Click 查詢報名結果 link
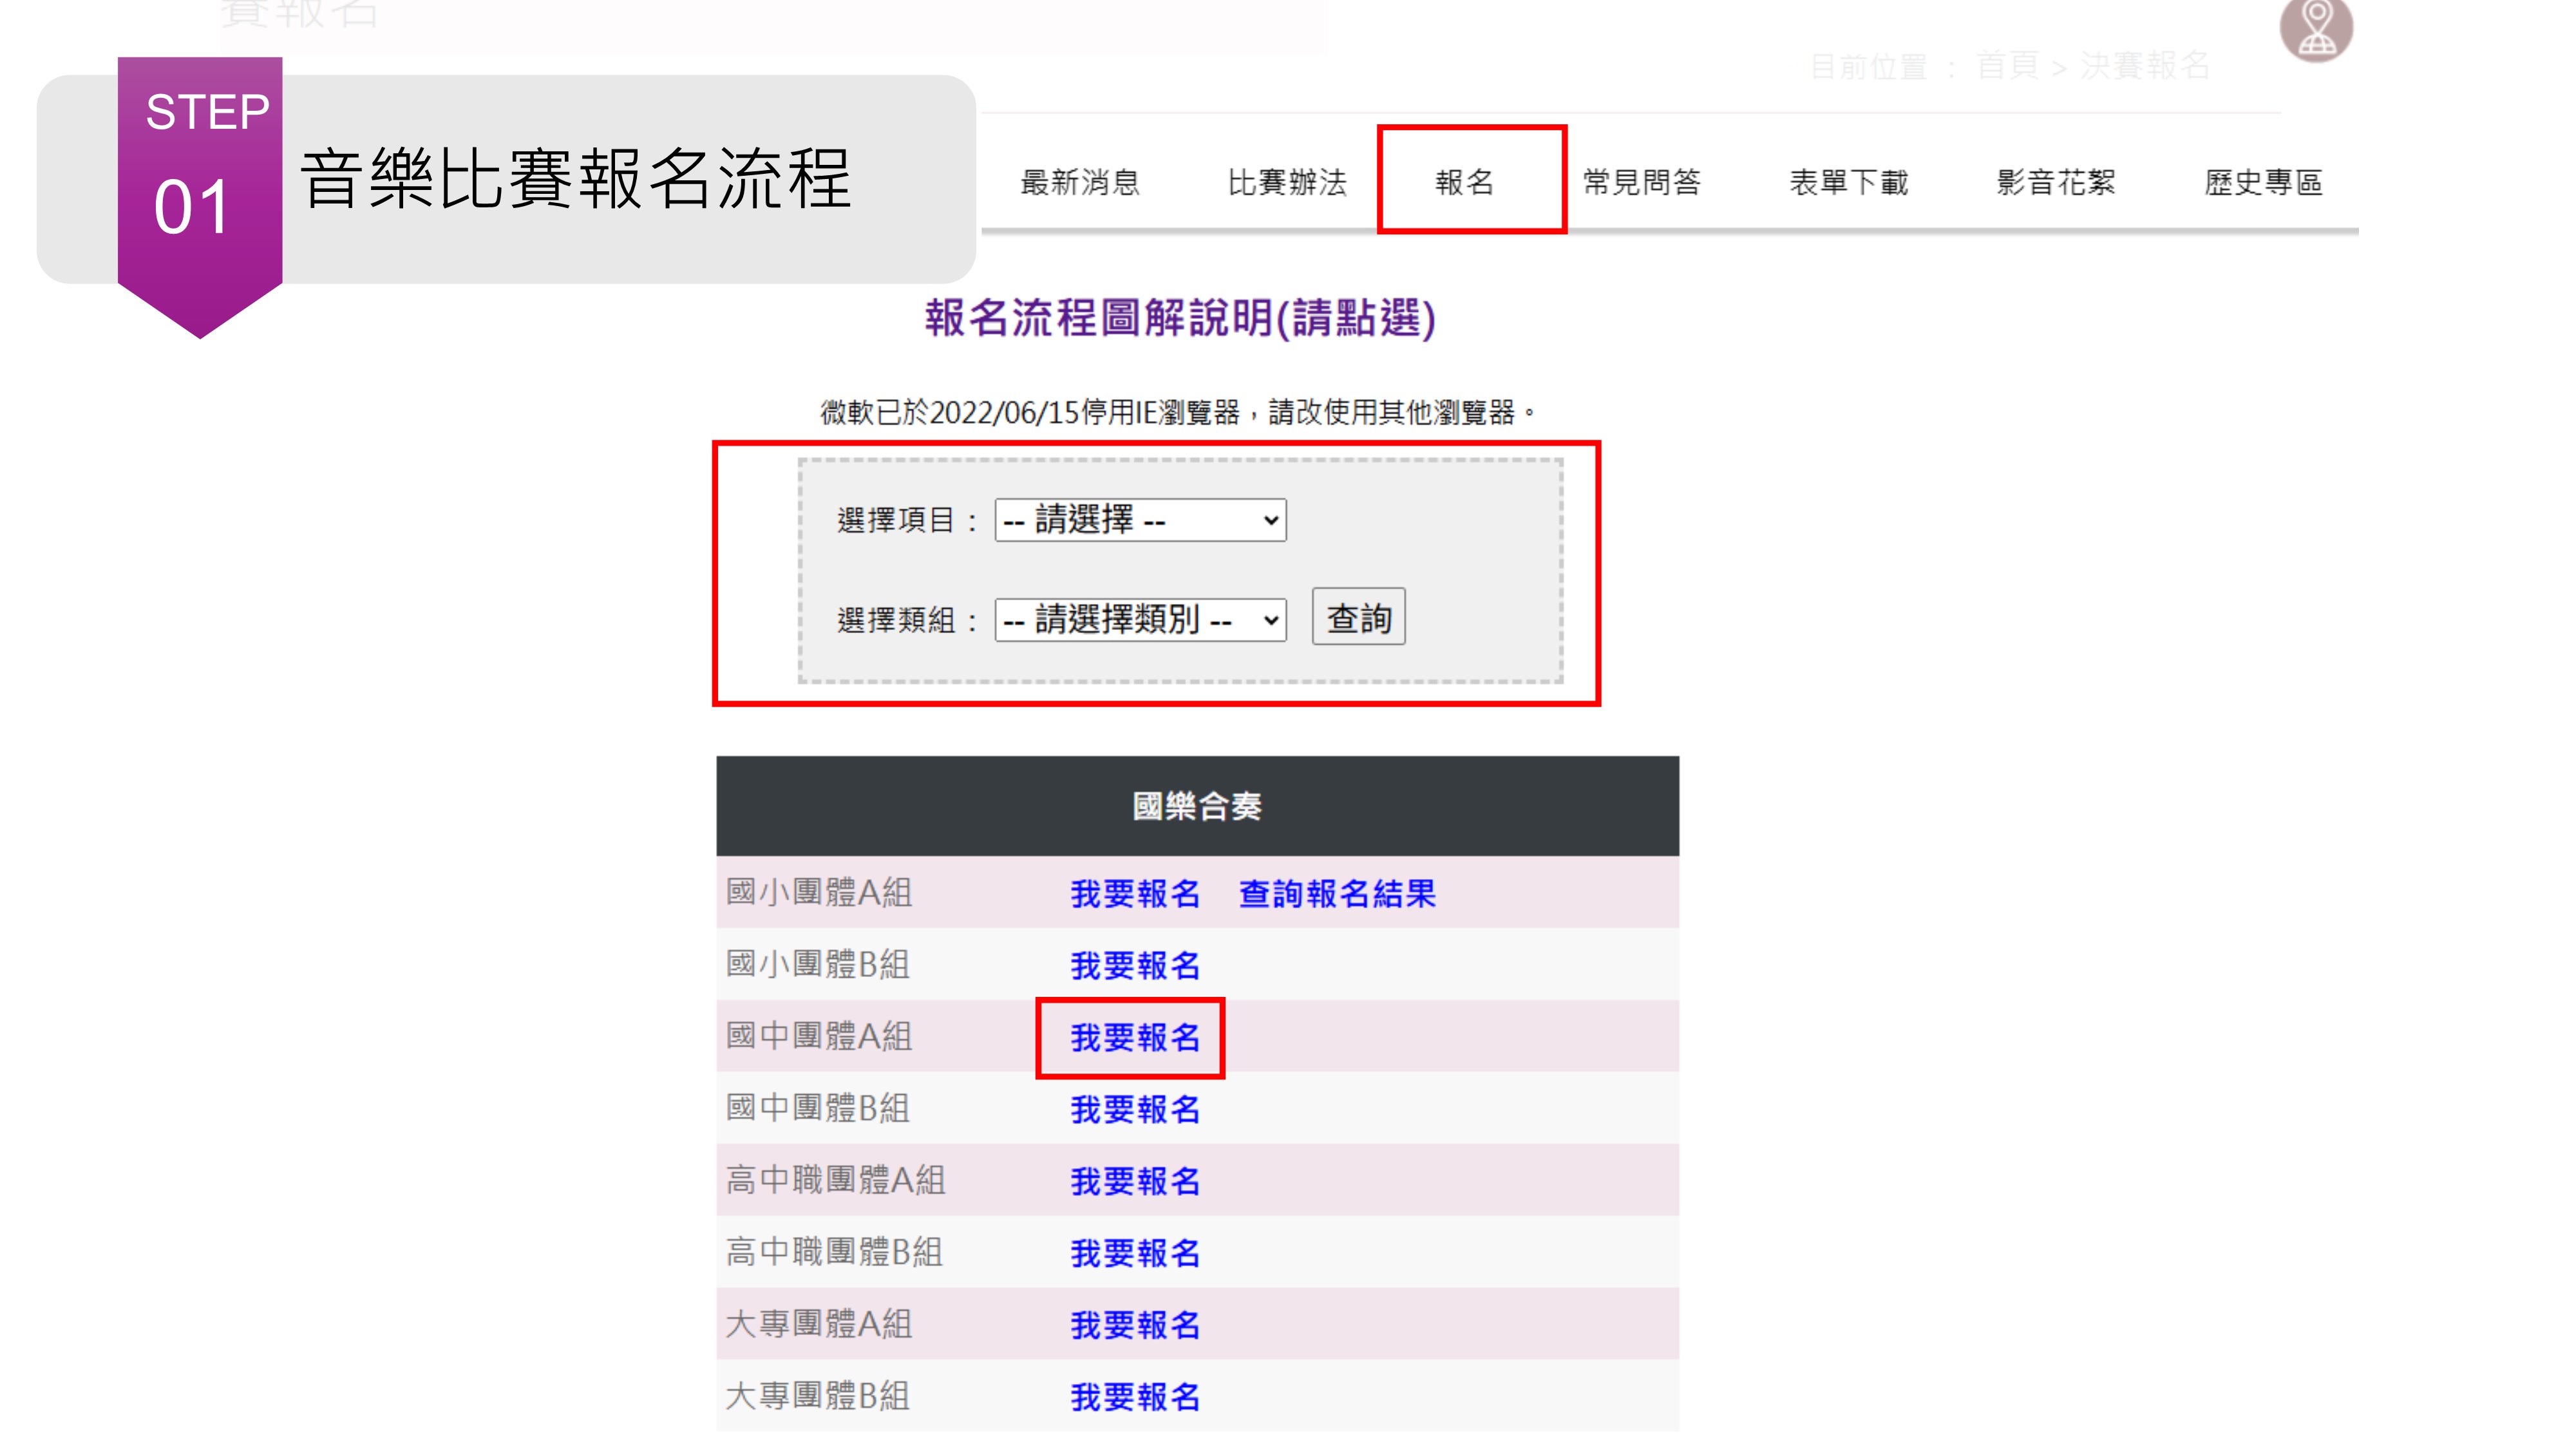2576x1449 pixels. pyautogui.click(x=1337, y=893)
